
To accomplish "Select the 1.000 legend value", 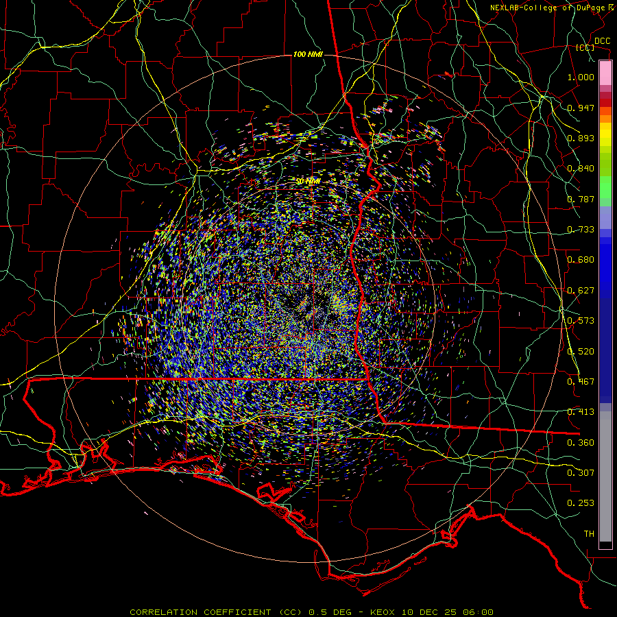I will [x=581, y=77].
